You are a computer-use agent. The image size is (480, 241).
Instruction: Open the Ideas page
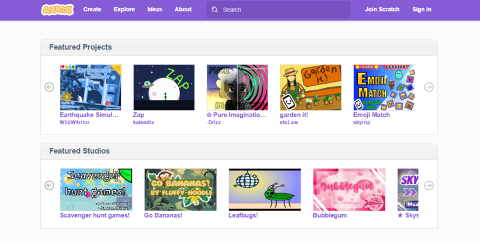(x=155, y=10)
